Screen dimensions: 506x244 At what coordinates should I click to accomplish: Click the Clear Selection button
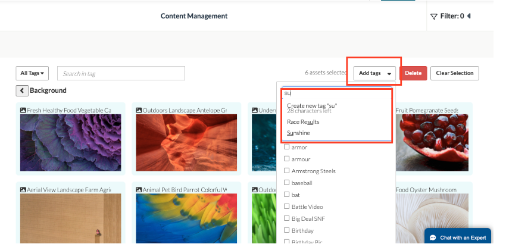tap(455, 73)
